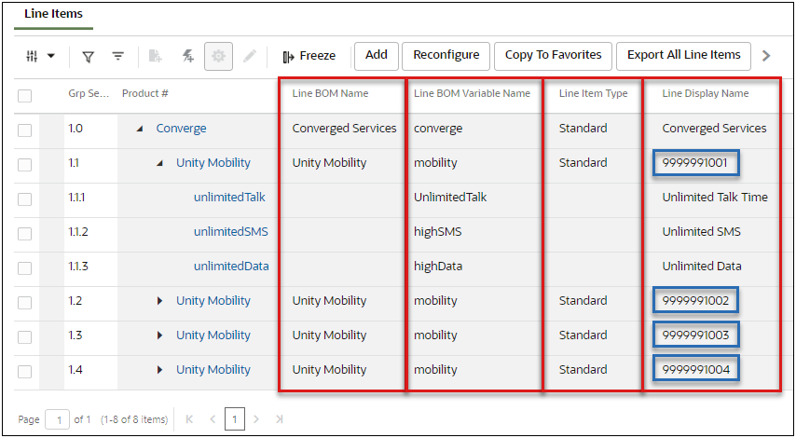Click the add document icon

155,57
